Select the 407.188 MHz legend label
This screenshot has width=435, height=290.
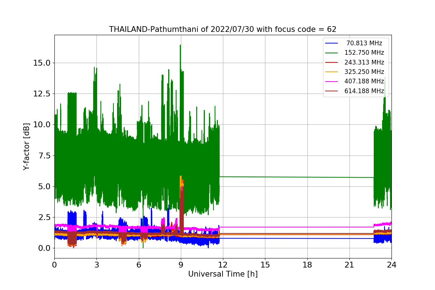pyautogui.click(x=364, y=81)
